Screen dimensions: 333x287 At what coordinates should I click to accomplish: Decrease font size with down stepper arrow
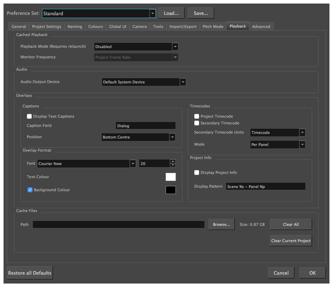tap(173, 165)
